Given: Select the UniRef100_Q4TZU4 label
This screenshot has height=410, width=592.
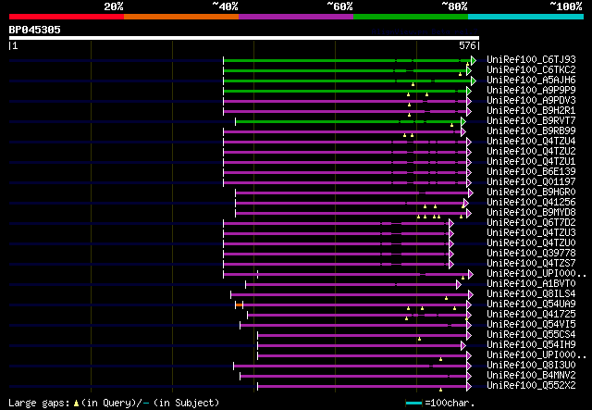Looking at the screenshot, I should tap(531, 142).
